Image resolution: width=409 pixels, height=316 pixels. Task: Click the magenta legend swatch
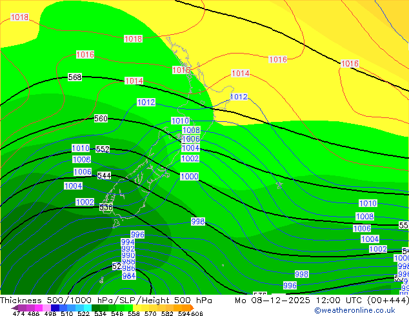pyautogui.click(x=38, y=308)
